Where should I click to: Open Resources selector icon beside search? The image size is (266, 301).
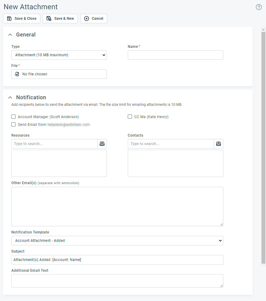(102, 144)
